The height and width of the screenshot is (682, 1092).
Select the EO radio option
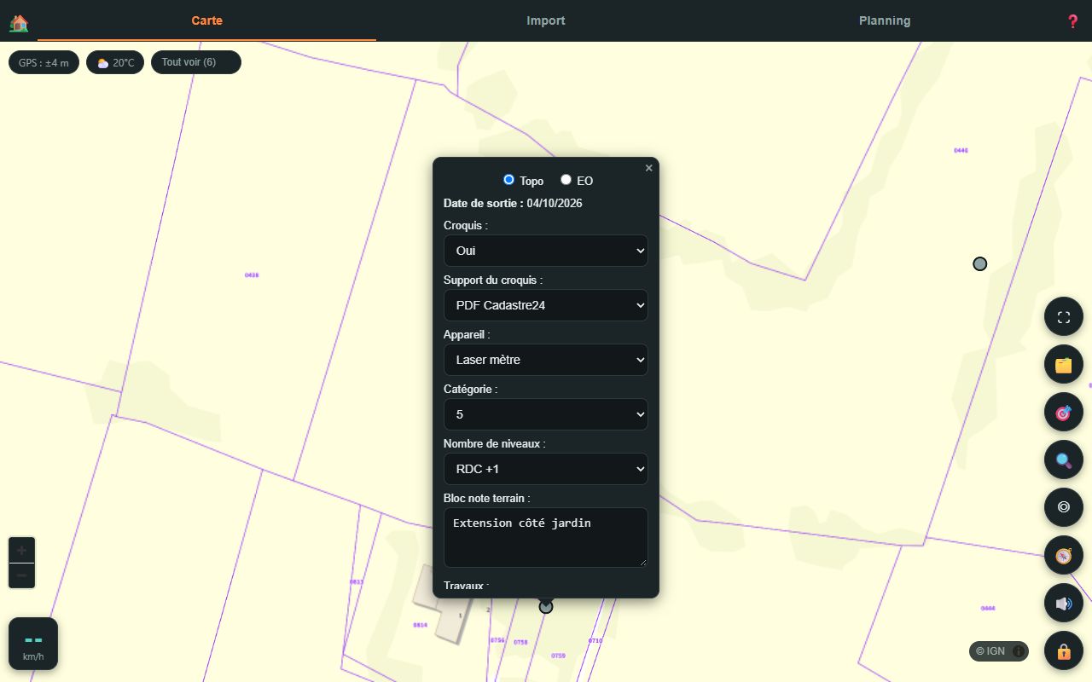tap(566, 180)
